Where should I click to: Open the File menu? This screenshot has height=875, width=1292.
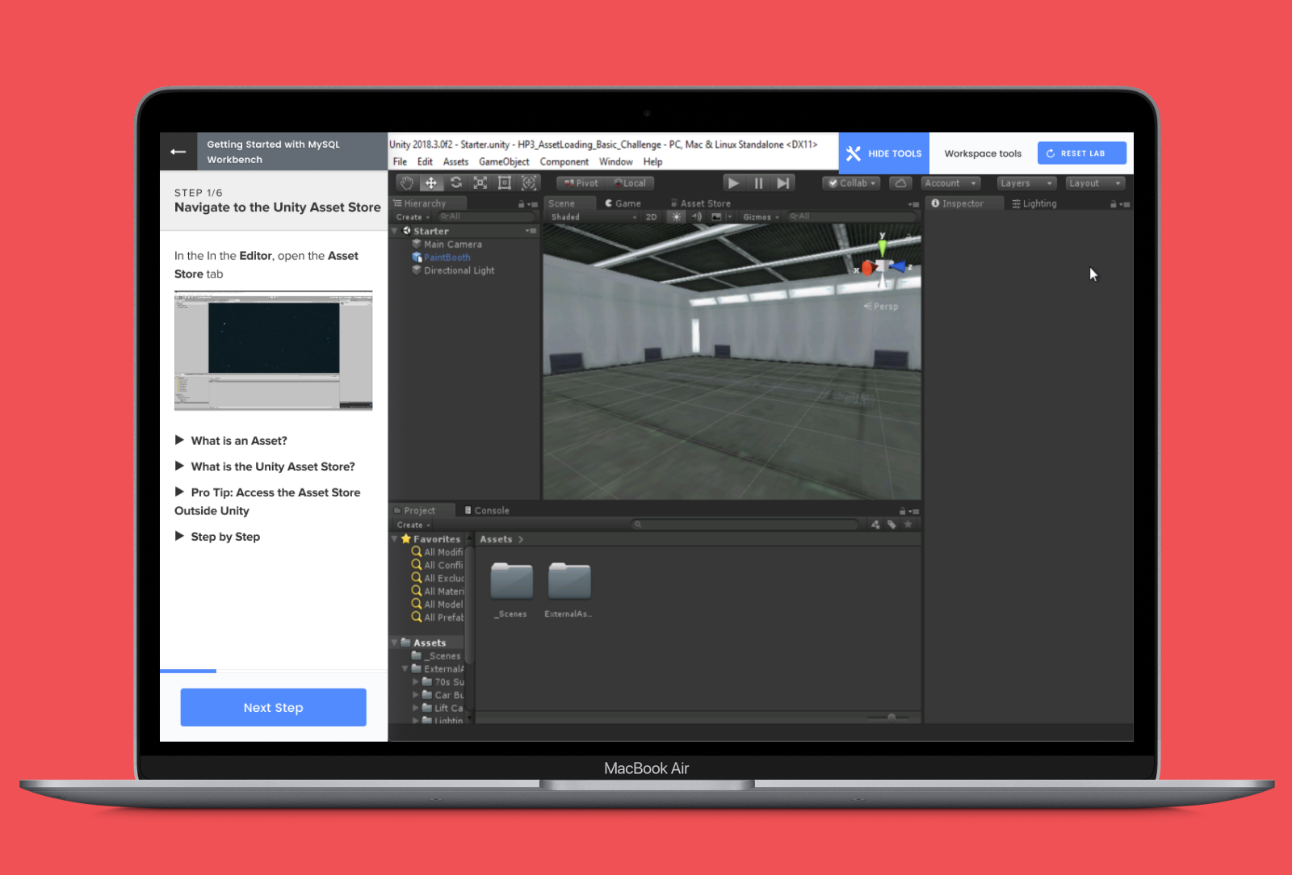400,162
